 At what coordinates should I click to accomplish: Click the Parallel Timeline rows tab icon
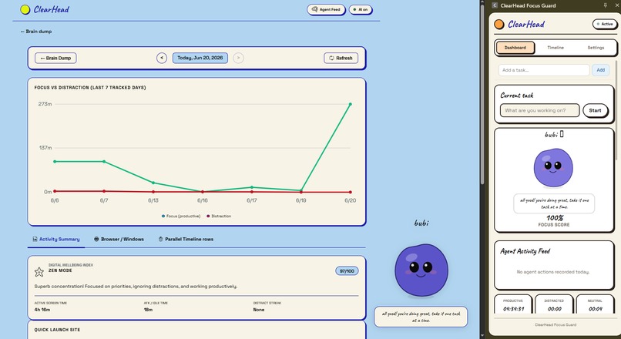click(x=160, y=239)
